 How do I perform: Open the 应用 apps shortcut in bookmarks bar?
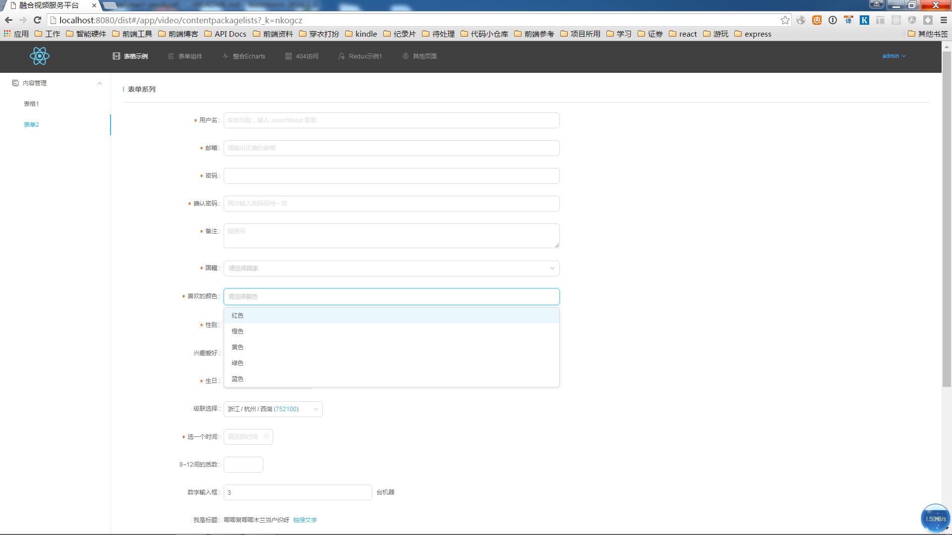(16, 34)
